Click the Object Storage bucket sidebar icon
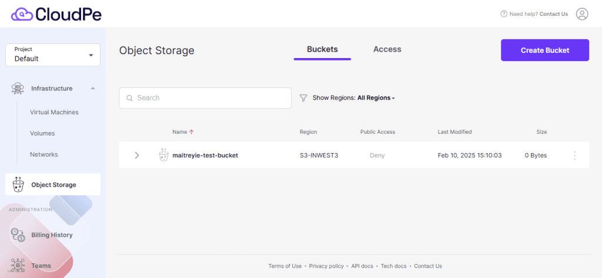Screen dimensions: 602x278 [x=18, y=185]
